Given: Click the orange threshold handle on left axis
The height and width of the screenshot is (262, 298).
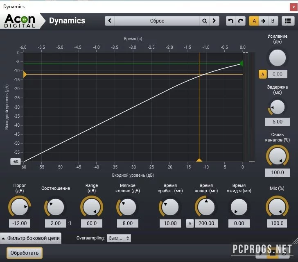Looking at the screenshot, I should pos(25,74).
